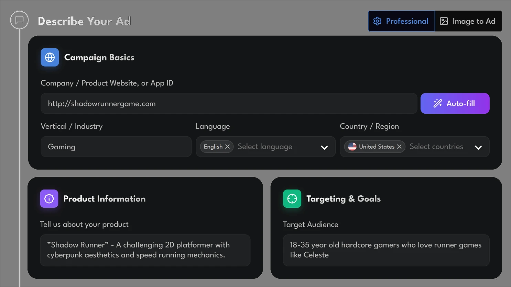The image size is (511, 287).
Task: Remove the United States country tag
Action: point(399,147)
